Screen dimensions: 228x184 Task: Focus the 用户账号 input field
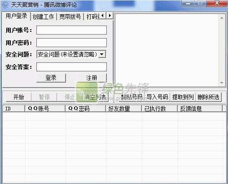[71, 30]
